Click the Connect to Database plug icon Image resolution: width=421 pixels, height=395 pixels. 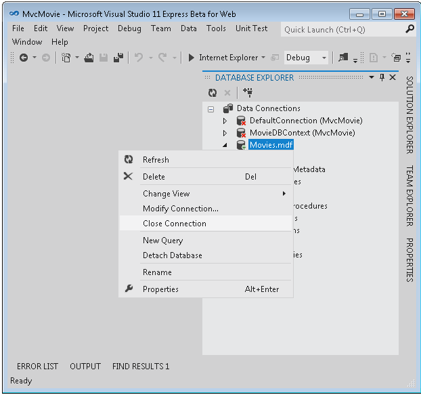pyautogui.click(x=248, y=92)
